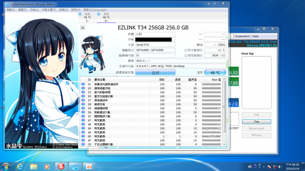Viewport: 305px width, 171px height.
Task: Click the blue globe taskbar app icon
Action: click(x=75, y=167)
